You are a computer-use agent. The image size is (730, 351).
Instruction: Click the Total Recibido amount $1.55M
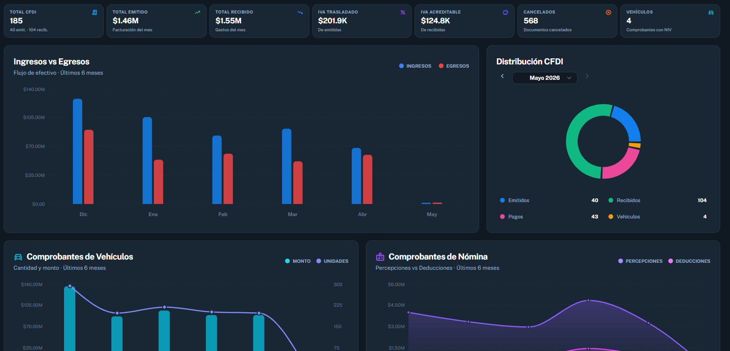click(x=229, y=21)
